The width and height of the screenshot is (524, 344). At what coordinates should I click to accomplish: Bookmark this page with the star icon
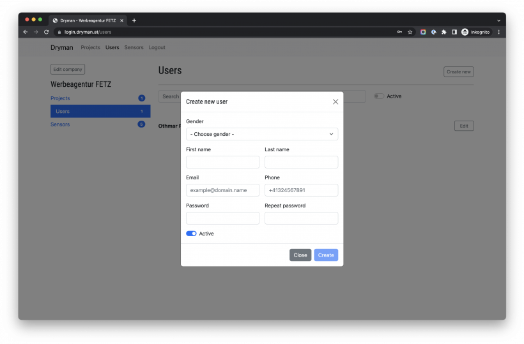pyautogui.click(x=410, y=32)
